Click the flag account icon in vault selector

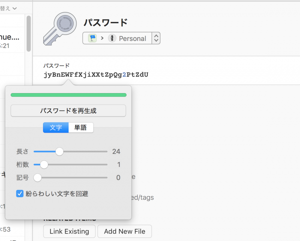point(92,38)
